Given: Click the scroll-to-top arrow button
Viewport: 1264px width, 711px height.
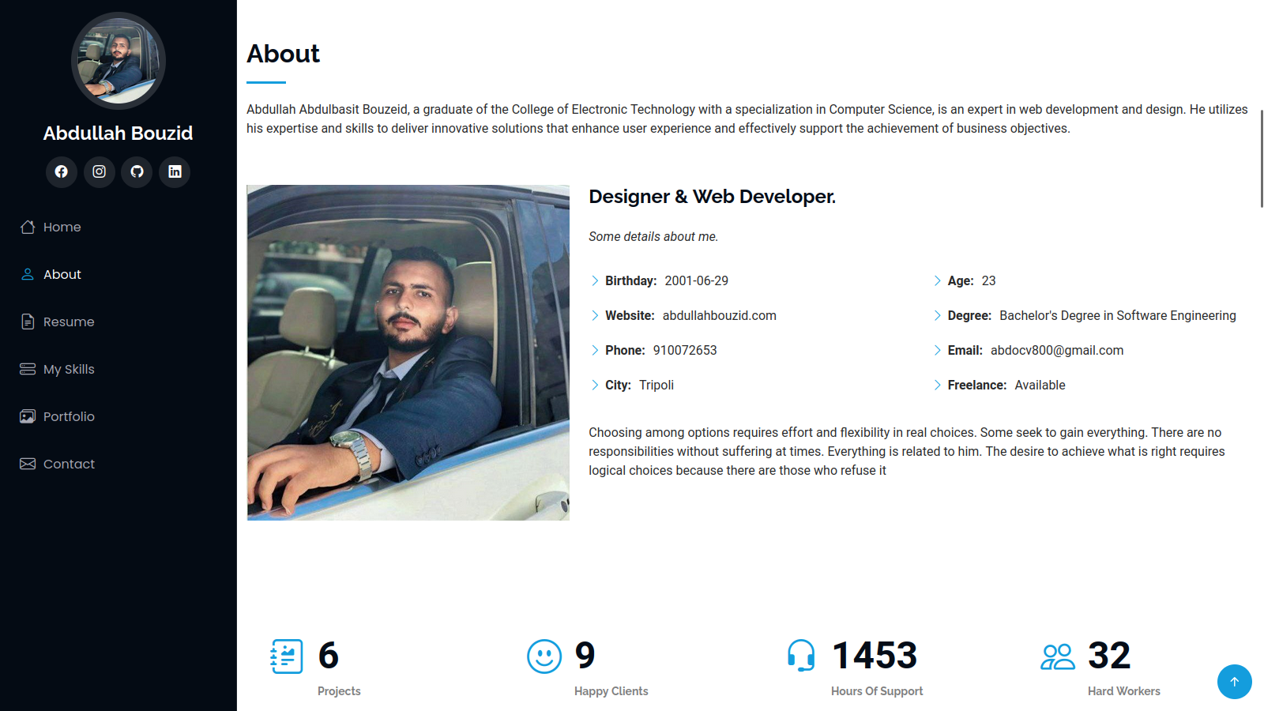Looking at the screenshot, I should tap(1234, 682).
